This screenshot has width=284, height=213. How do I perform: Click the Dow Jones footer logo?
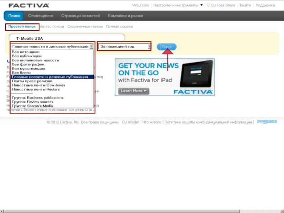(x=267, y=122)
